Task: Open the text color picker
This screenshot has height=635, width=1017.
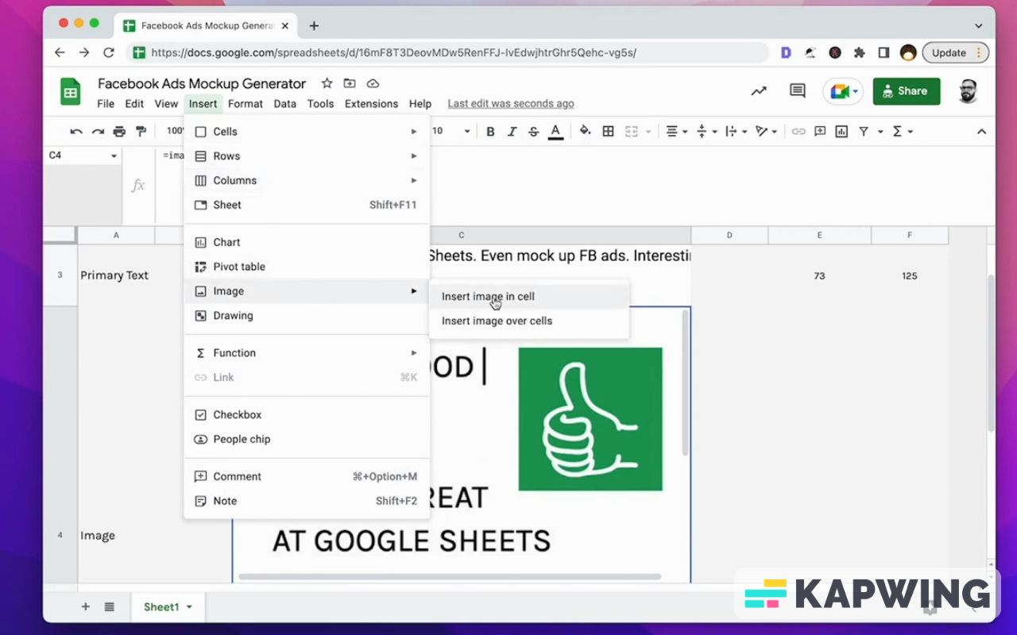Action: 556,132
